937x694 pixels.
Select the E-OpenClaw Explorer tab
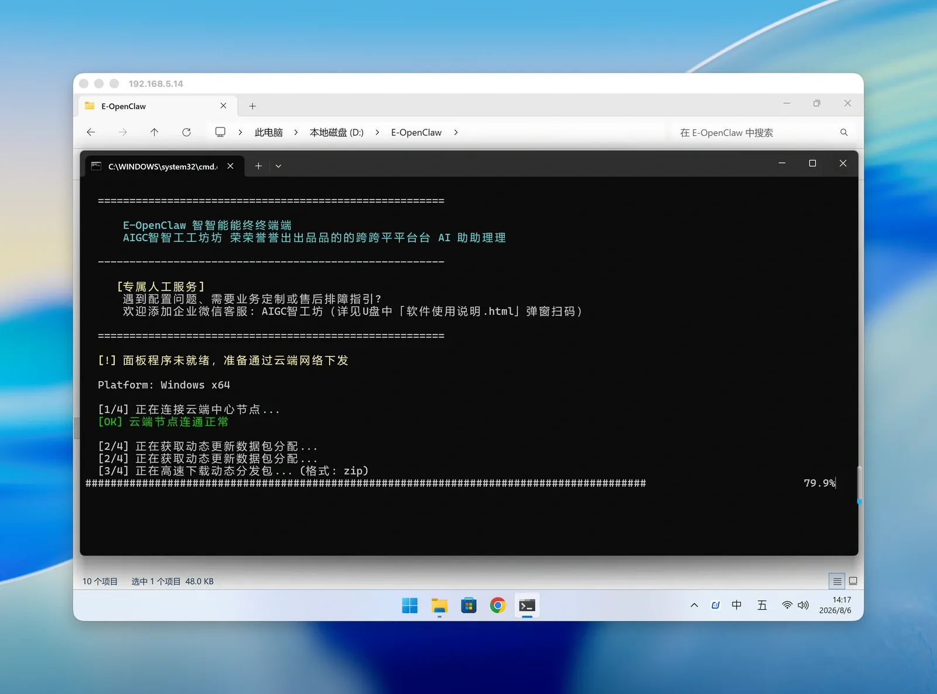tap(157, 106)
